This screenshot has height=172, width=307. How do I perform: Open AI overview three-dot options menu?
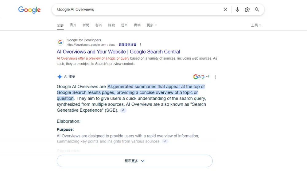(x=215, y=77)
